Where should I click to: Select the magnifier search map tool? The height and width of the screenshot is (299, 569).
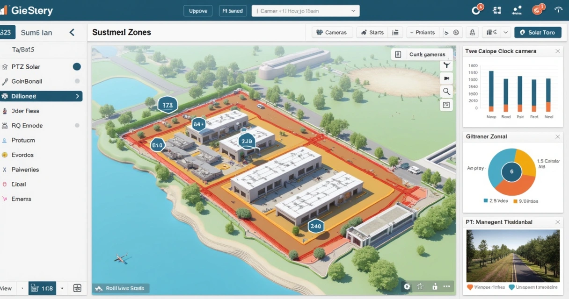tap(447, 92)
